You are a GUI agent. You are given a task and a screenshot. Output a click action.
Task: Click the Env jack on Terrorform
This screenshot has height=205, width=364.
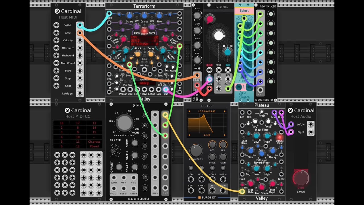pyautogui.click(x=144, y=69)
